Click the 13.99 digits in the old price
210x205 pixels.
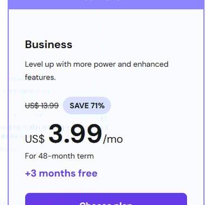[49, 106]
